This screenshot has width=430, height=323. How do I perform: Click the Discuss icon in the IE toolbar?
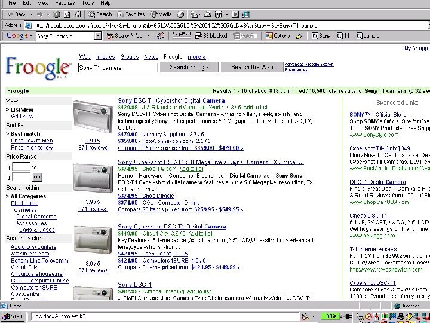(235, 14)
